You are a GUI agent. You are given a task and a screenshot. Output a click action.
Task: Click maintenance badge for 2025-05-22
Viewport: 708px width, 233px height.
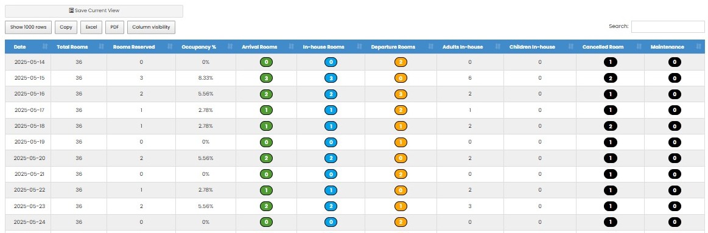[675, 190]
